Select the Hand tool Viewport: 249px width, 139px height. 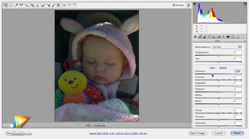[10, 6]
